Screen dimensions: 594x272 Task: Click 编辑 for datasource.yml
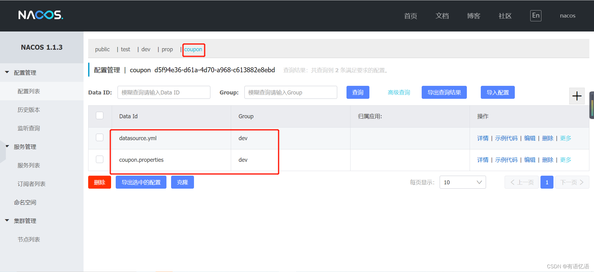pyautogui.click(x=530, y=138)
